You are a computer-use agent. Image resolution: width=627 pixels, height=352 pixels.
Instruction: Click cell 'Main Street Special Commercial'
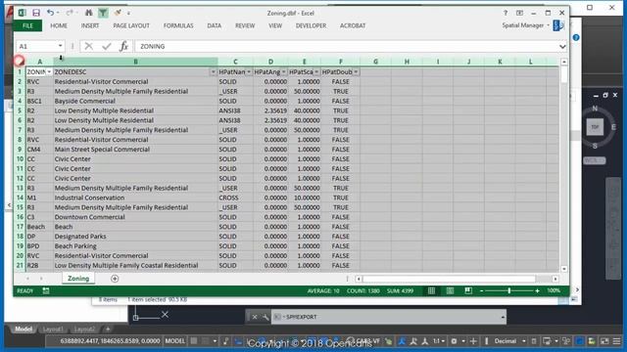pyautogui.click(x=135, y=150)
